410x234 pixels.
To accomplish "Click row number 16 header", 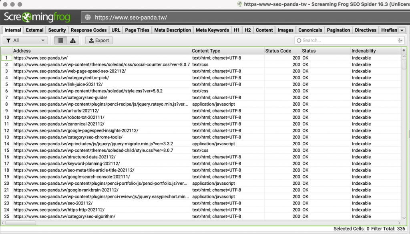I will coord(6,157).
